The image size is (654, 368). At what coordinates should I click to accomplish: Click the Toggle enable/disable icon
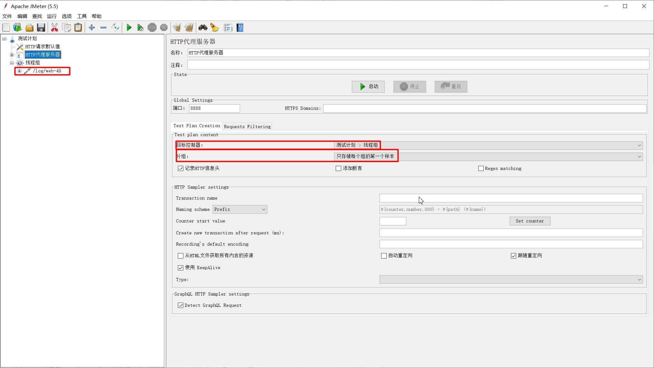click(115, 28)
